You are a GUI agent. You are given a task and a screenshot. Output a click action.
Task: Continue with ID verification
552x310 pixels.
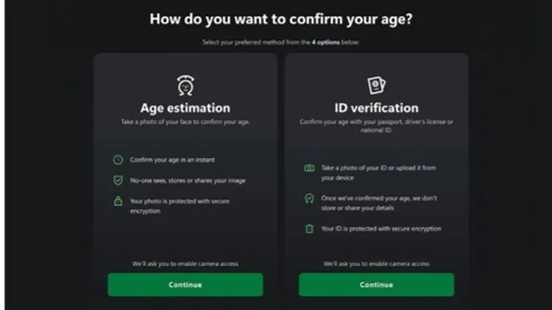click(376, 285)
